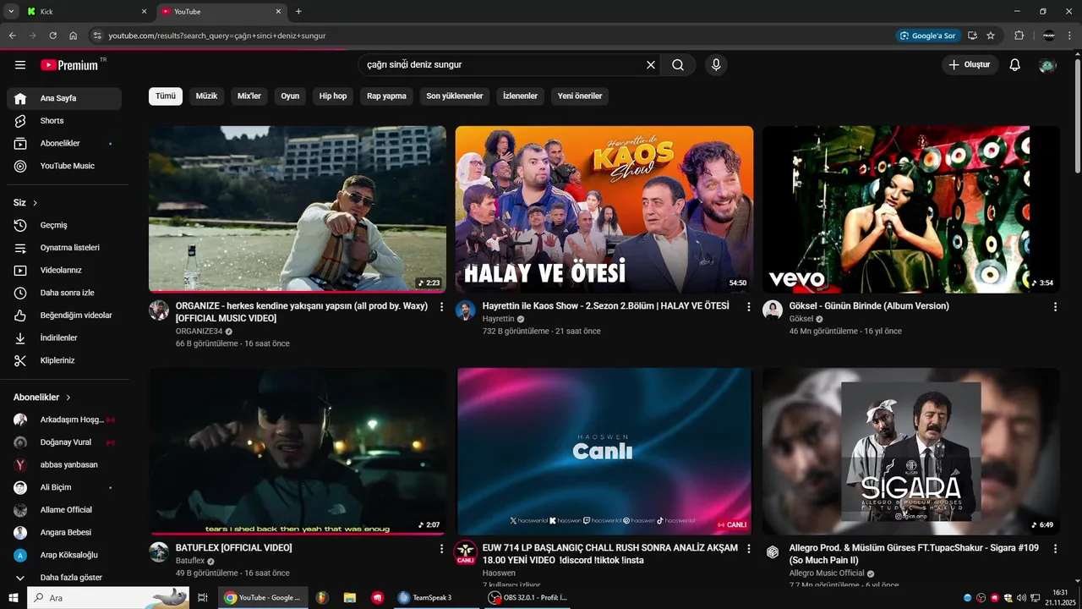This screenshot has height=609, width=1082.
Task: Select the Yeni öneriler filter chip
Action: tap(580, 96)
